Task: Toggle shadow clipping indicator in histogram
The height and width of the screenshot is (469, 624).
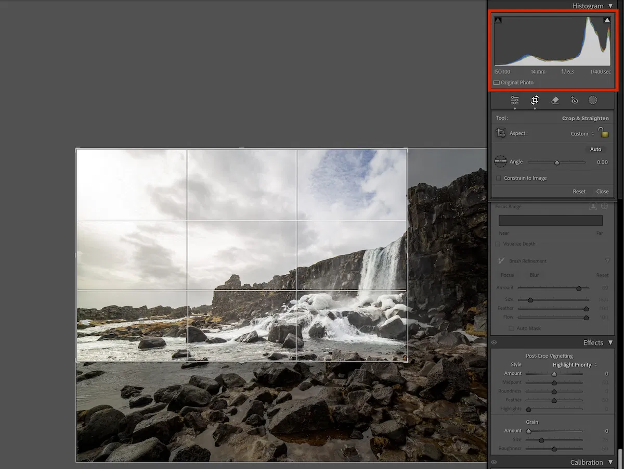Action: pyautogui.click(x=498, y=20)
